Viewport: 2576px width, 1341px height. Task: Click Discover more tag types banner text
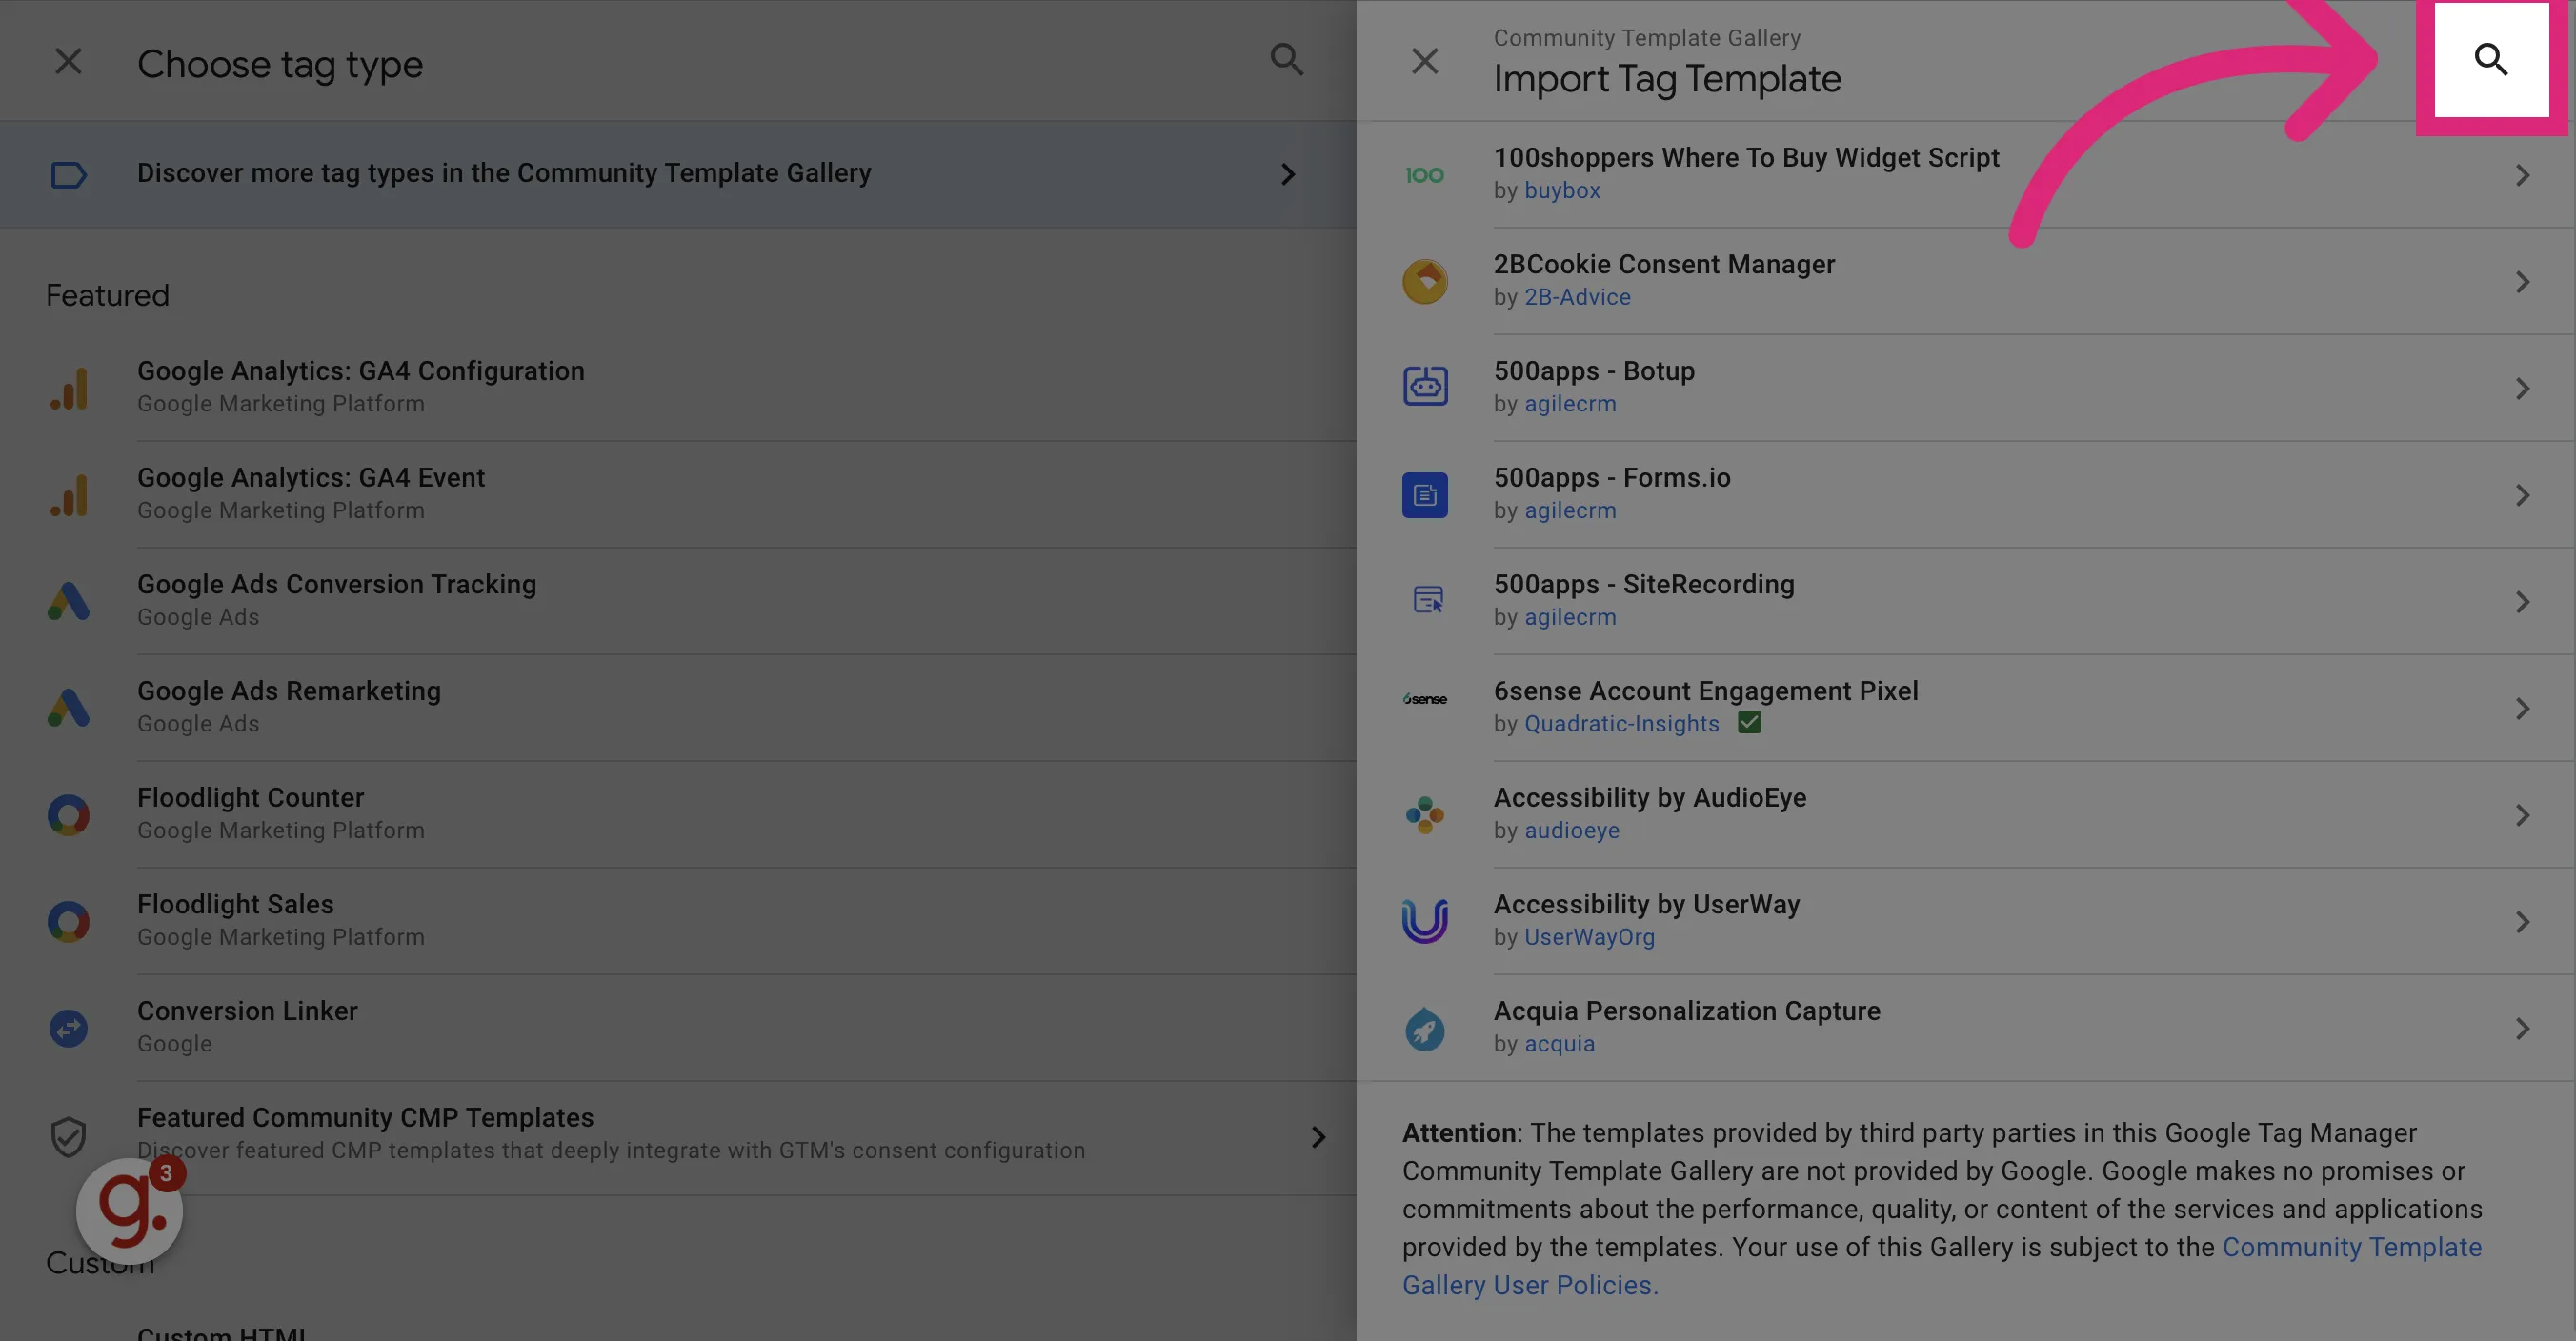(x=504, y=173)
